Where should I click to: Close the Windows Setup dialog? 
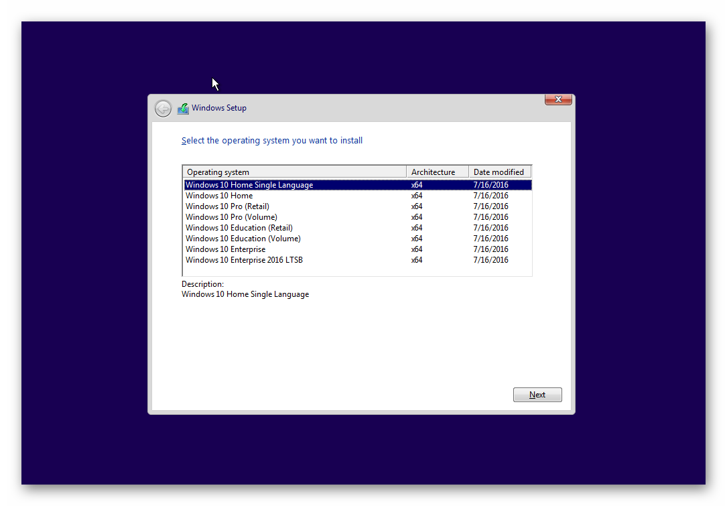558,99
